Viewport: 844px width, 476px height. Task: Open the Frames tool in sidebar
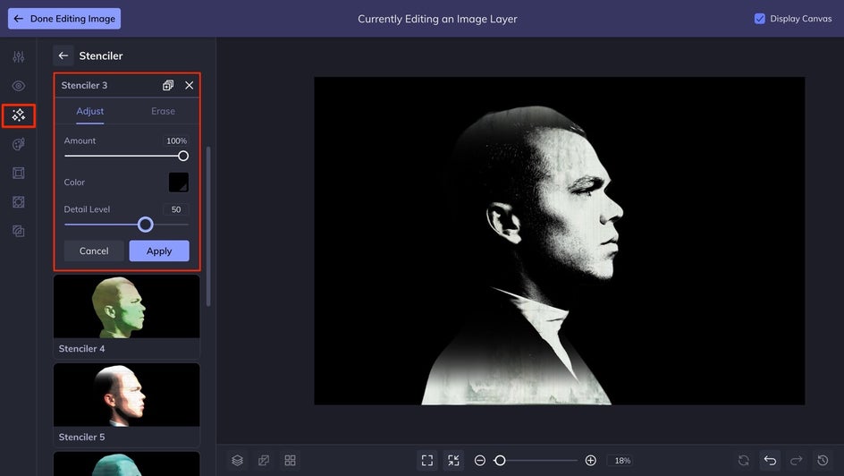coord(18,173)
